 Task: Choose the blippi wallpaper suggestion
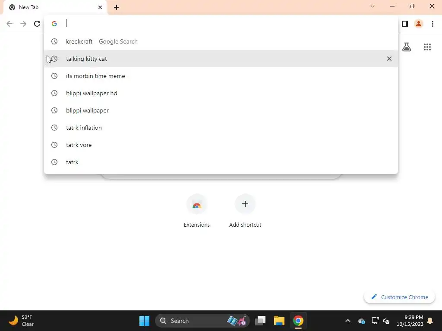click(x=221, y=110)
